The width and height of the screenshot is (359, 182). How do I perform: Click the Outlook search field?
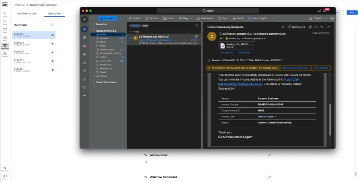tap(208, 11)
